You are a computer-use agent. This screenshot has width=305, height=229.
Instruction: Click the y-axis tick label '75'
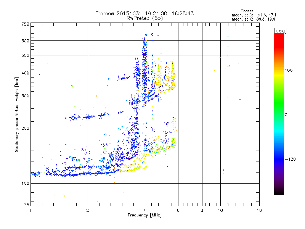pos(27,205)
